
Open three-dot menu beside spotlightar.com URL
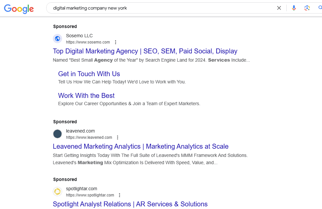120,195
